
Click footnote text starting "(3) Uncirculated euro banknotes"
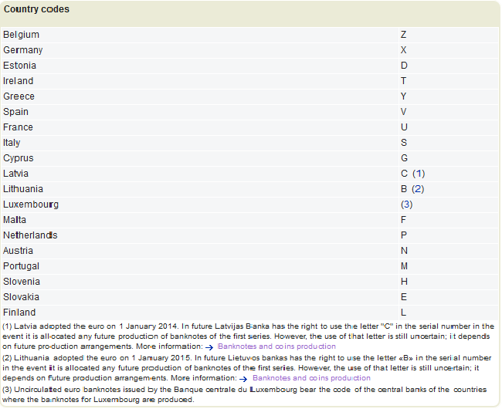[244, 394]
